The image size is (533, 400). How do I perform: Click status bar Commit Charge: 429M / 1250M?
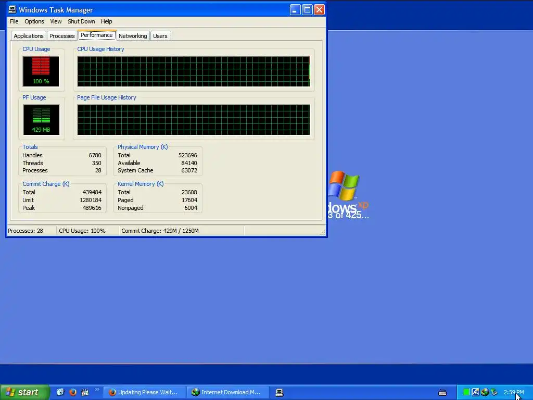pyautogui.click(x=160, y=231)
